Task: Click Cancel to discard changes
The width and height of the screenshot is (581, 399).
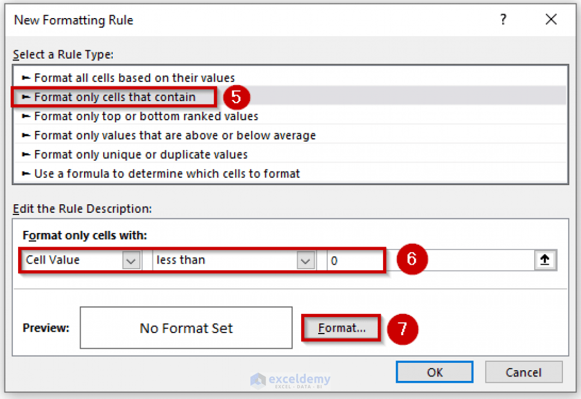Action: point(523,372)
